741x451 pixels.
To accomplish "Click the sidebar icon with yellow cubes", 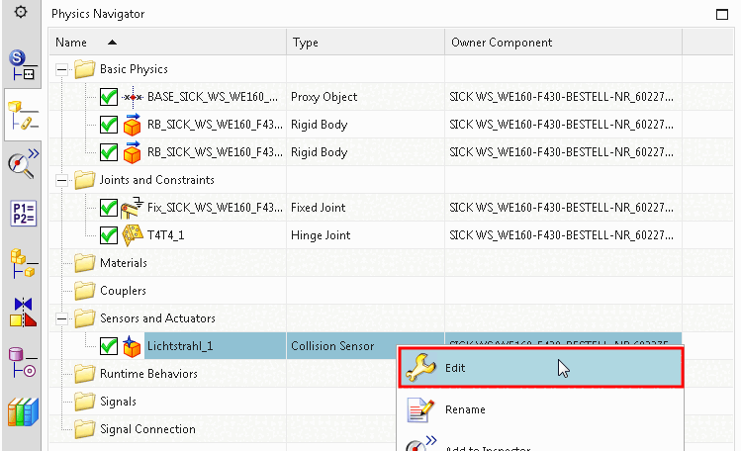I will click(21, 264).
